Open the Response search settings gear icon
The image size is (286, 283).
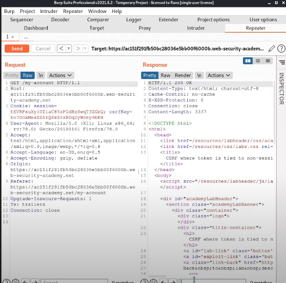(x=154, y=281)
